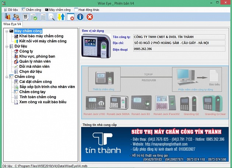Click the schedule with green check icon
Viewport: 232px width, 168px height.
pos(34,17)
